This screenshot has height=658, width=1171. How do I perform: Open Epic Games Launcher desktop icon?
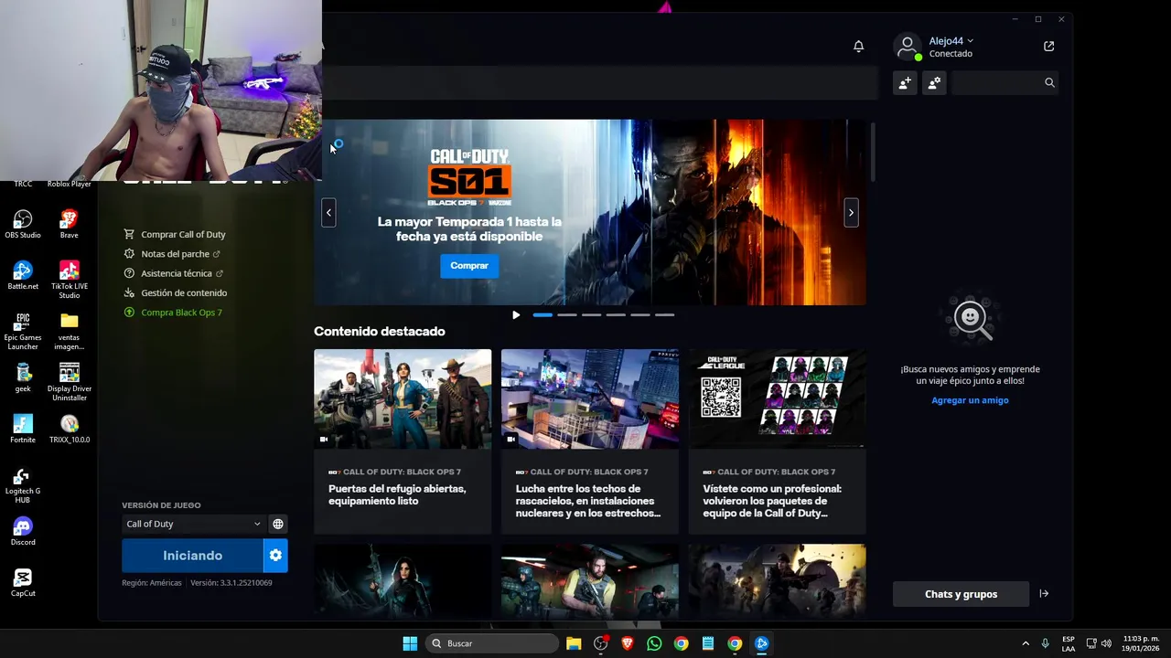click(23, 331)
